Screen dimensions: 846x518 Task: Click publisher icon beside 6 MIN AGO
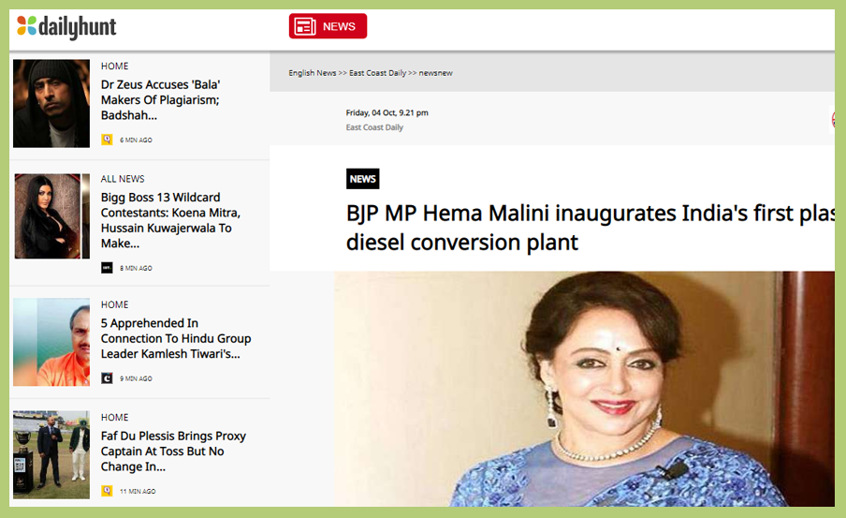click(x=107, y=140)
